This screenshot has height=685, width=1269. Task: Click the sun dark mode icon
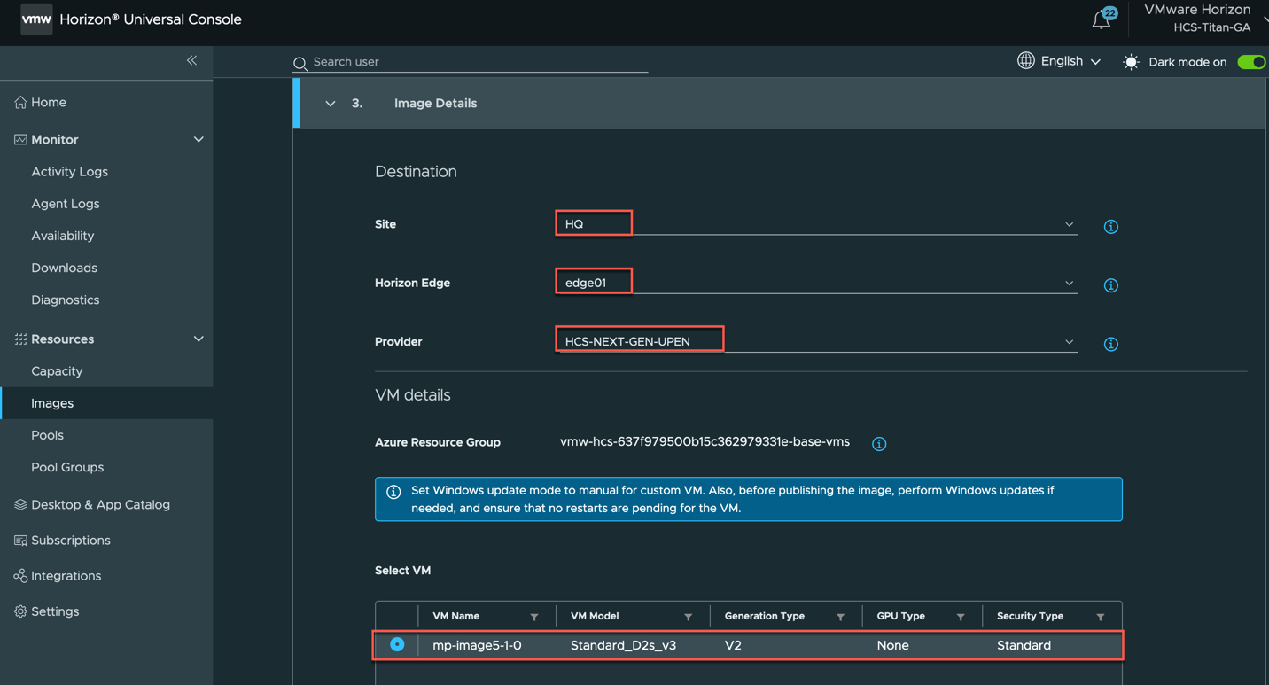(x=1131, y=62)
